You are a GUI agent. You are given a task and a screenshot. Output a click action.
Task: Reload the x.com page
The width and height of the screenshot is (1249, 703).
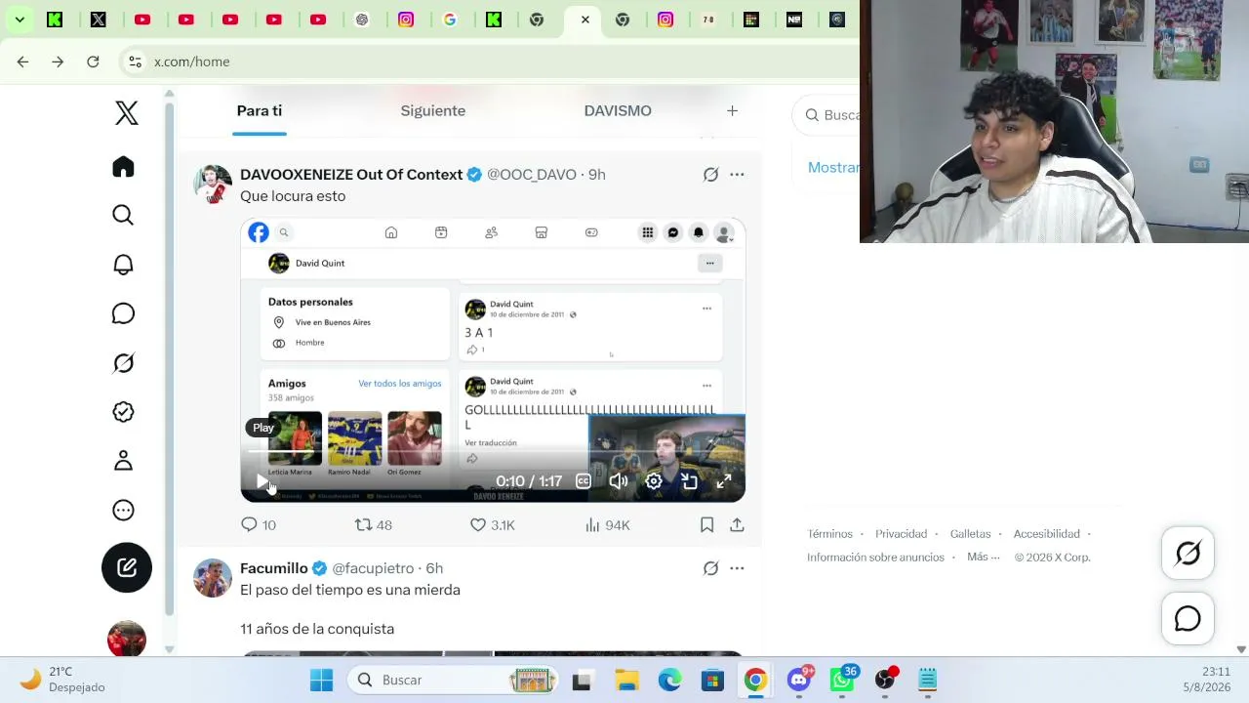point(93,62)
